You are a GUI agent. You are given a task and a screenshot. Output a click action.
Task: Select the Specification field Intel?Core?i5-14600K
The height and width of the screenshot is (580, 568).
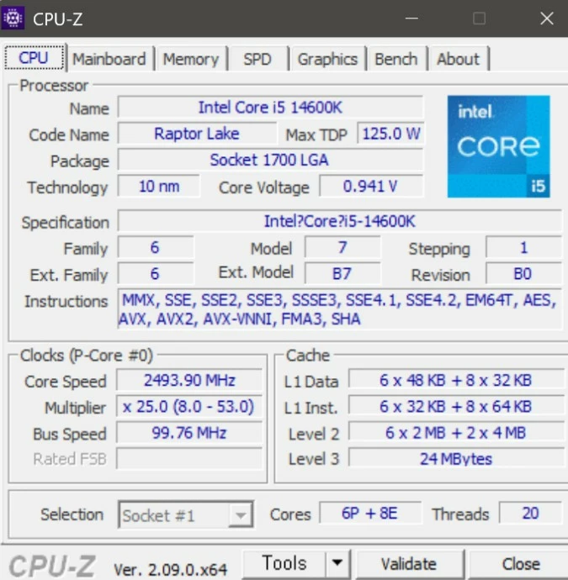[x=340, y=221]
